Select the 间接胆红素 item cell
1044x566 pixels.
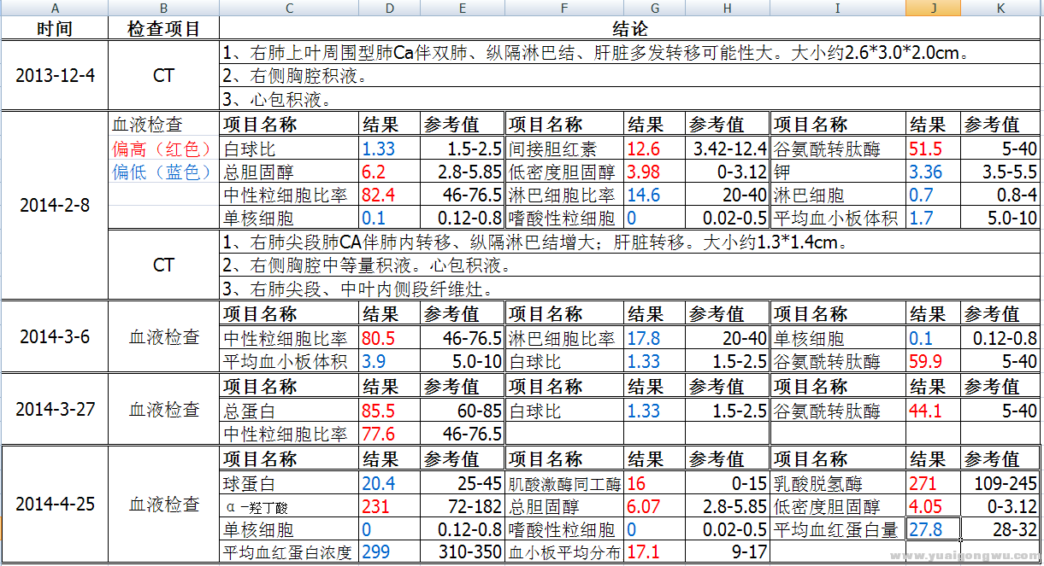point(564,149)
